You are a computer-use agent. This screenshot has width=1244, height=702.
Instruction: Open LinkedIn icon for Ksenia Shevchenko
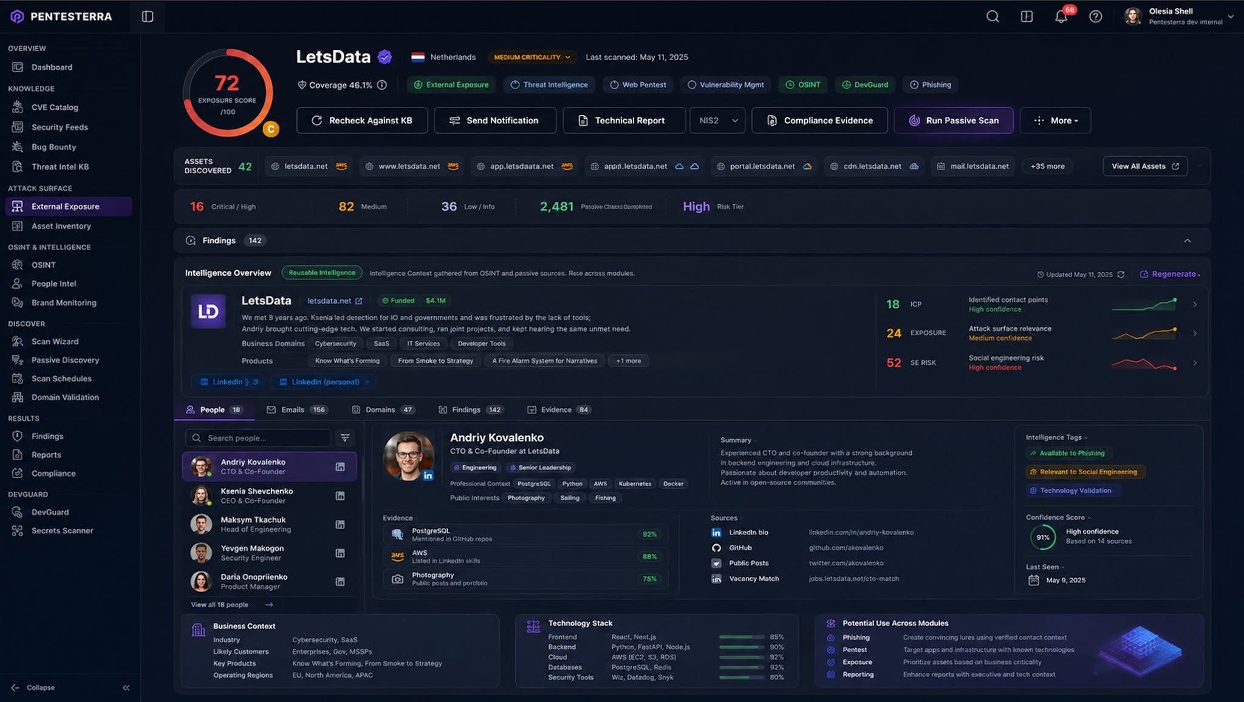point(340,496)
